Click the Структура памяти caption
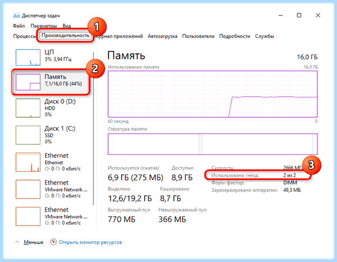The height and width of the screenshot is (262, 337). [127, 129]
